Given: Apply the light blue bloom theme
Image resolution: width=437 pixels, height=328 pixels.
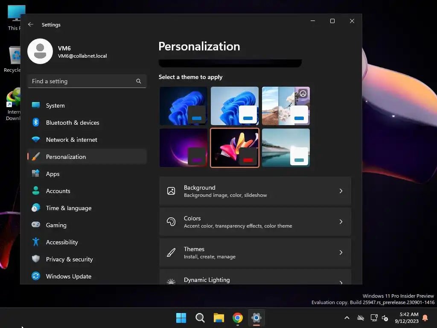Looking at the screenshot, I should point(235,106).
